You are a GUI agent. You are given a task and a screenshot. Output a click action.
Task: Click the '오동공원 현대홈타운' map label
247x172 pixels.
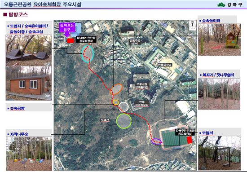click(x=142, y=85)
